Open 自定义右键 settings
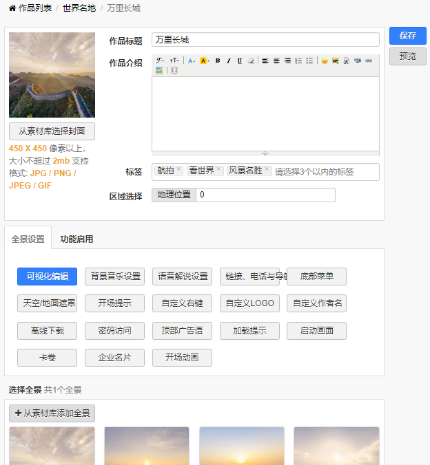Screen dimensions: 430x465 pos(182,303)
